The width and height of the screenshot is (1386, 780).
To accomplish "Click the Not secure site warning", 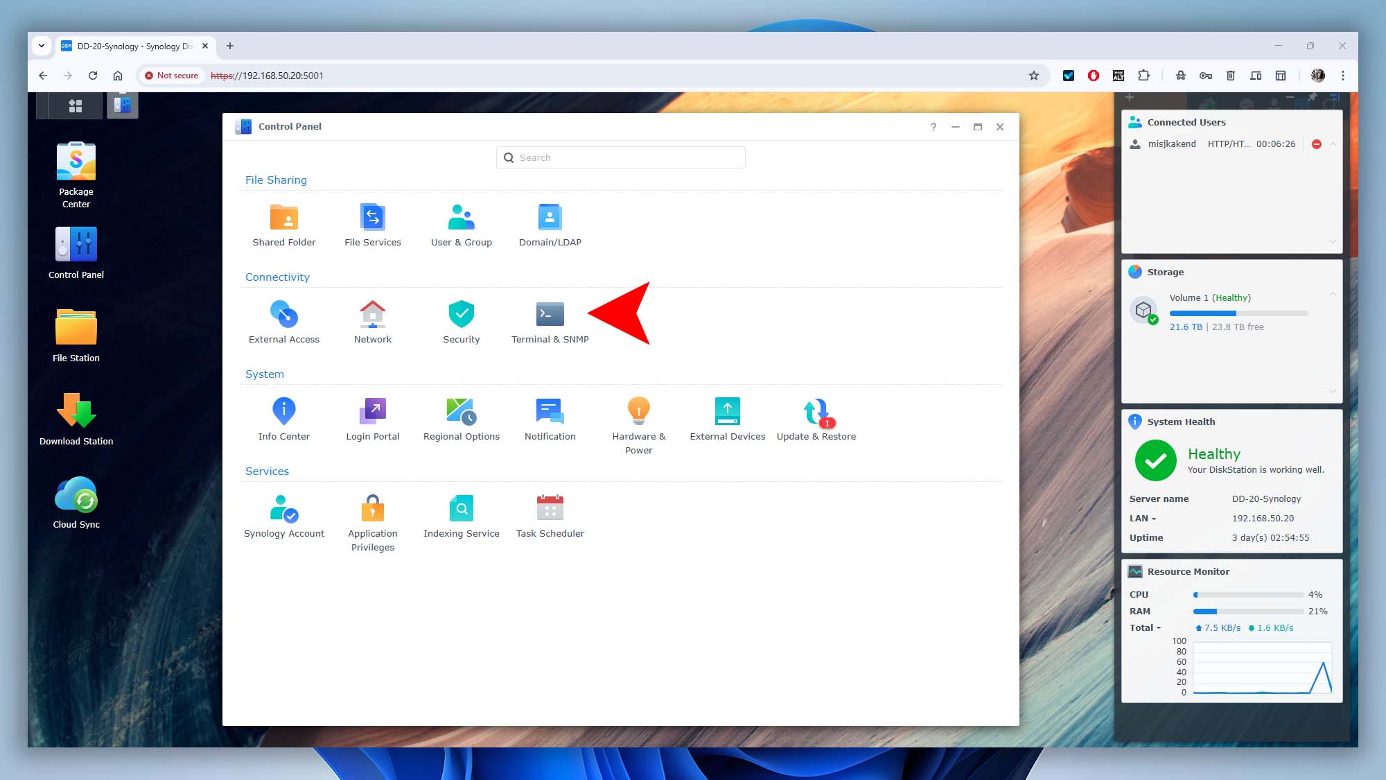I will click(172, 76).
